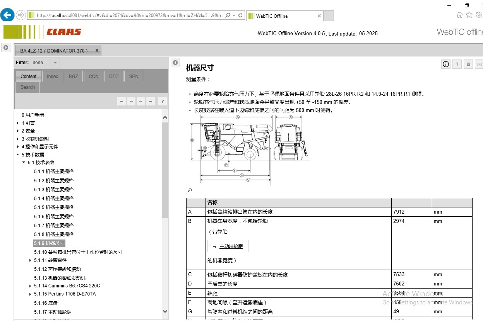Switch to the Search tab
The image size is (483, 321).
tap(27, 87)
